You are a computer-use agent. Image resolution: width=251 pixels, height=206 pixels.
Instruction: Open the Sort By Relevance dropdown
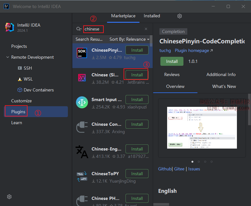pyautogui.click(x=129, y=39)
